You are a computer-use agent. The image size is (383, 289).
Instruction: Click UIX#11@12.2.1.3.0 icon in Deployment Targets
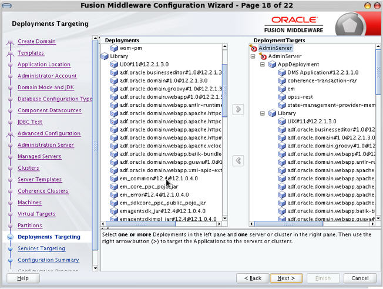click(x=281, y=122)
